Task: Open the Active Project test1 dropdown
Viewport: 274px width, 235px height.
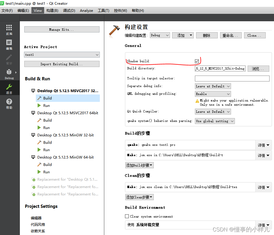Action: (62, 55)
